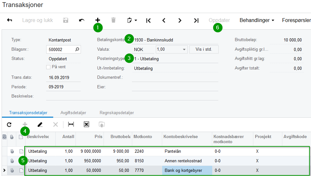
Task: Click the undo icon in top toolbar
Action: 82,20
